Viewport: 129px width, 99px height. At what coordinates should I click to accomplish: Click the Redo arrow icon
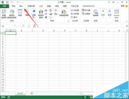(x=18, y=2)
